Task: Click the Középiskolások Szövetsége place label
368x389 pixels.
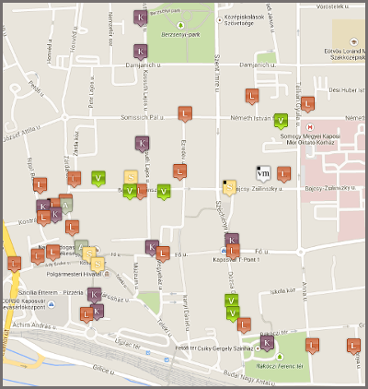Action: [244, 20]
